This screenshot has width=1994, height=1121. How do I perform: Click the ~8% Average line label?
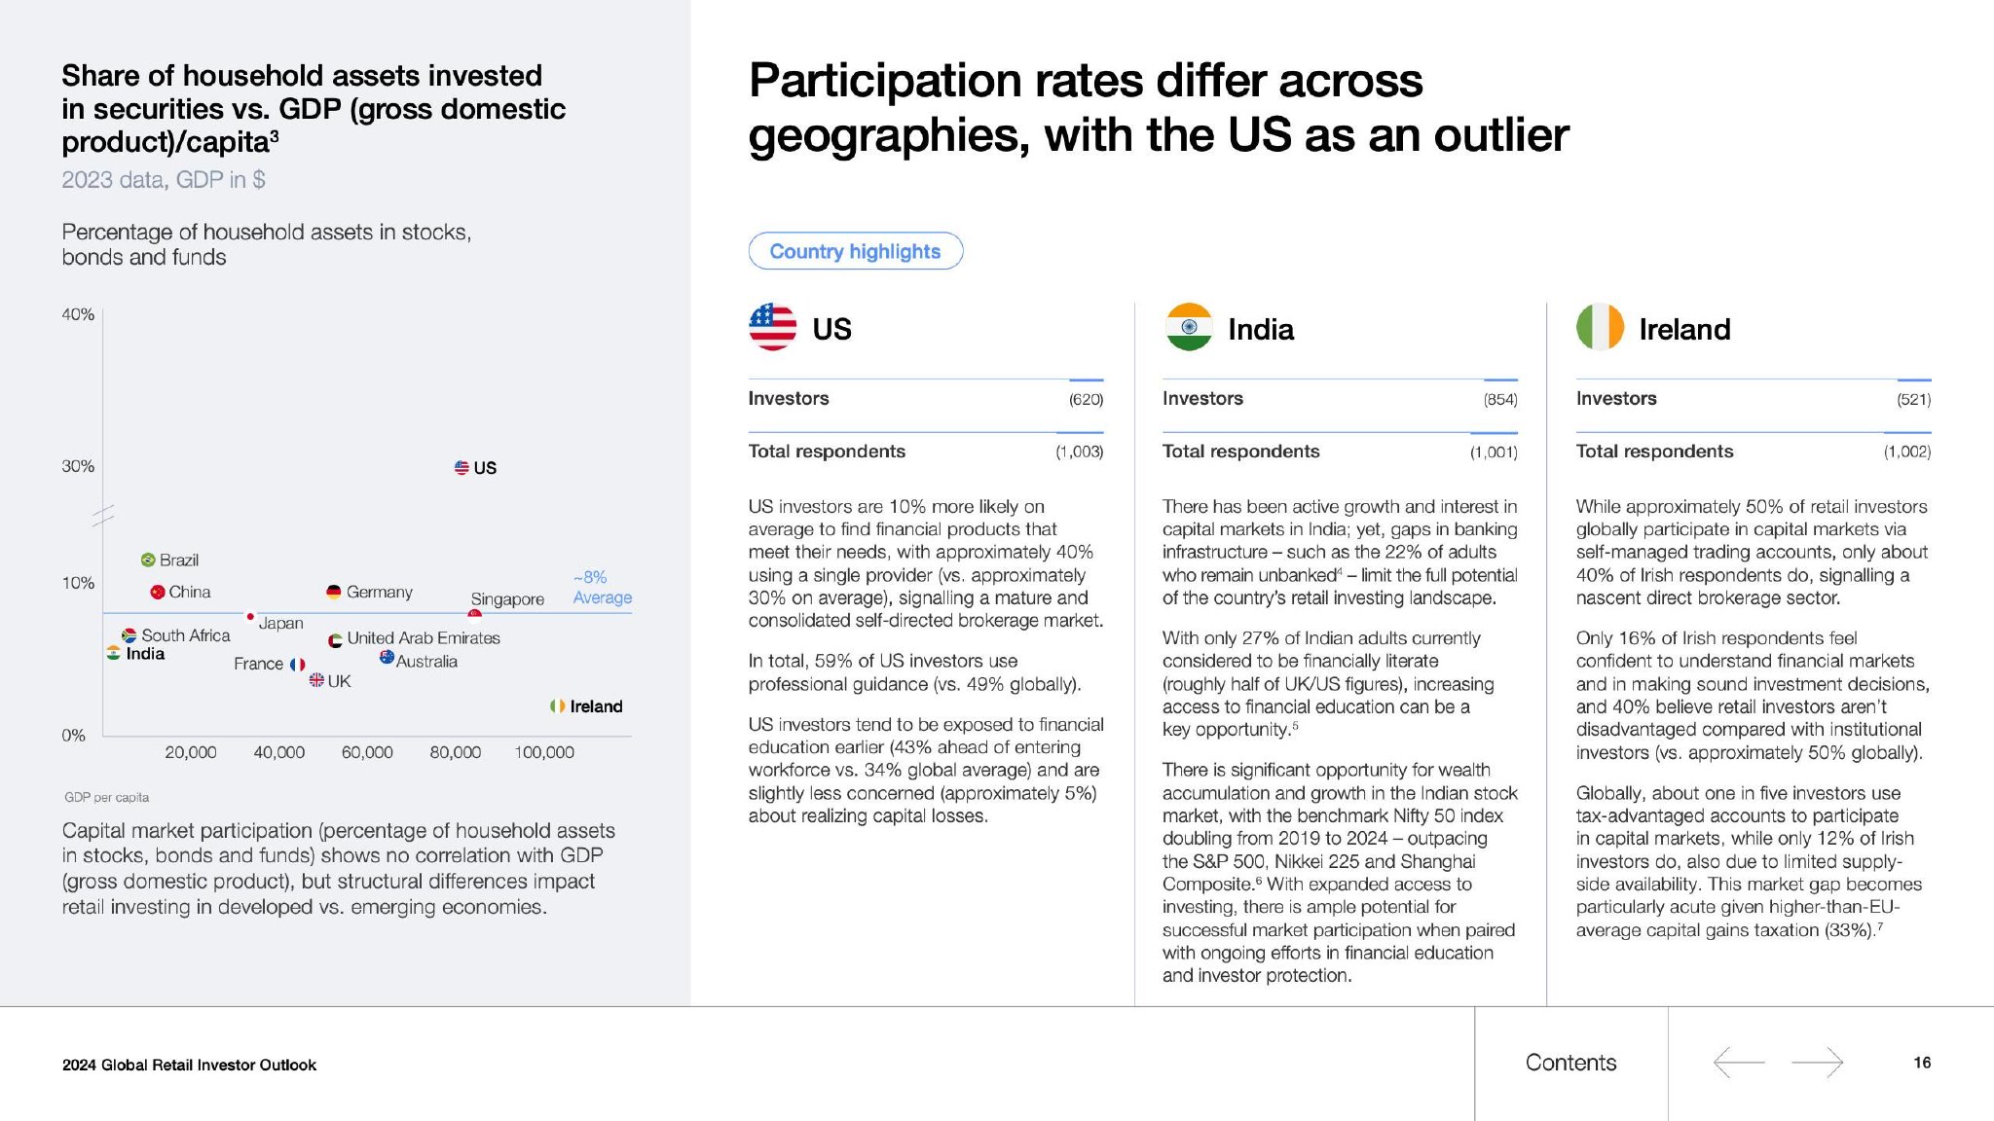[601, 588]
